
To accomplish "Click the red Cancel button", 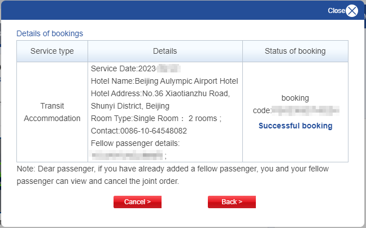I will click(x=137, y=202).
